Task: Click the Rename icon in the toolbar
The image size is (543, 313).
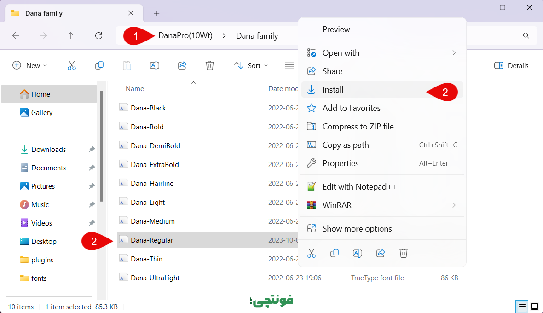Action: 155,65
